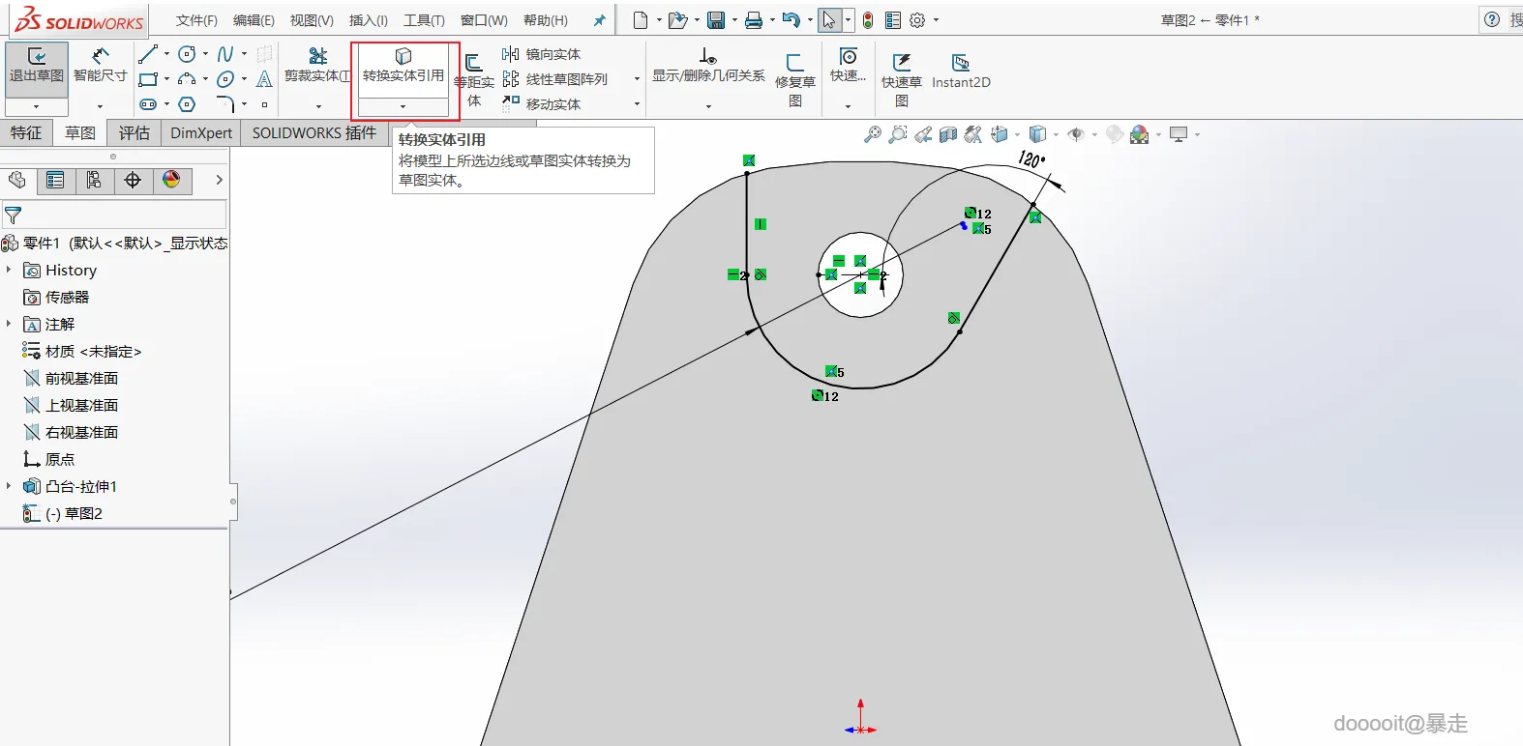Select the Mirror Entities (镜向实体) tool
The width and height of the screenshot is (1523, 746).
click(542, 54)
